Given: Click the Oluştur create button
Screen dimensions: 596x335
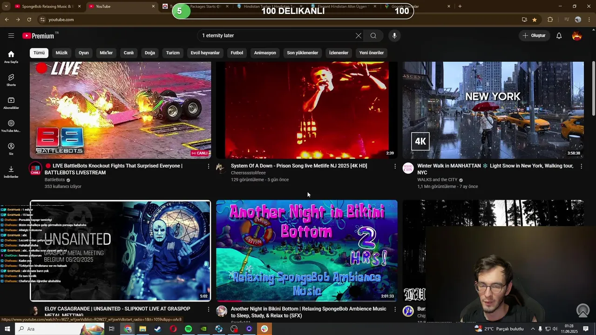Looking at the screenshot, I should click(x=534, y=35).
